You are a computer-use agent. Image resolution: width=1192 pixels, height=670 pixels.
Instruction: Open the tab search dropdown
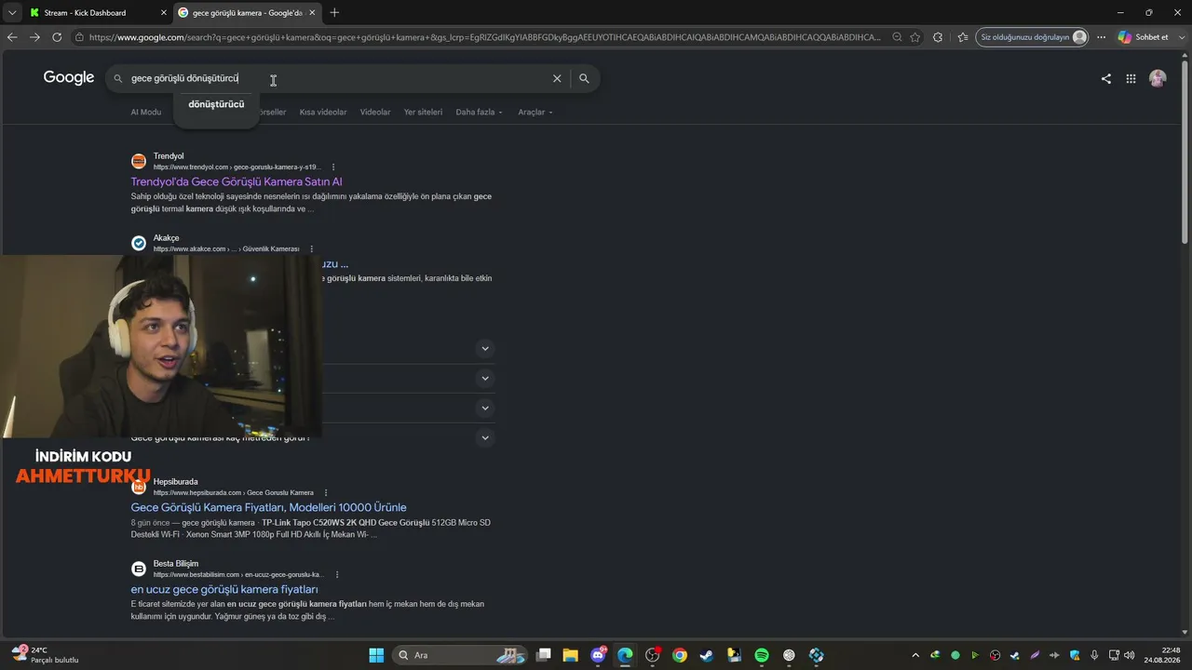point(11,13)
